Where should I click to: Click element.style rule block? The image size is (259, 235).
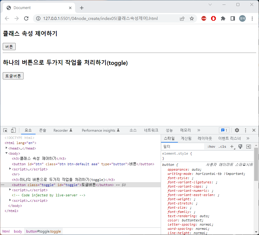click(x=207, y=156)
